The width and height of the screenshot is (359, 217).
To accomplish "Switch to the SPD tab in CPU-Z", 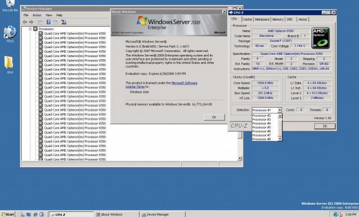I will [x=289, y=20].
